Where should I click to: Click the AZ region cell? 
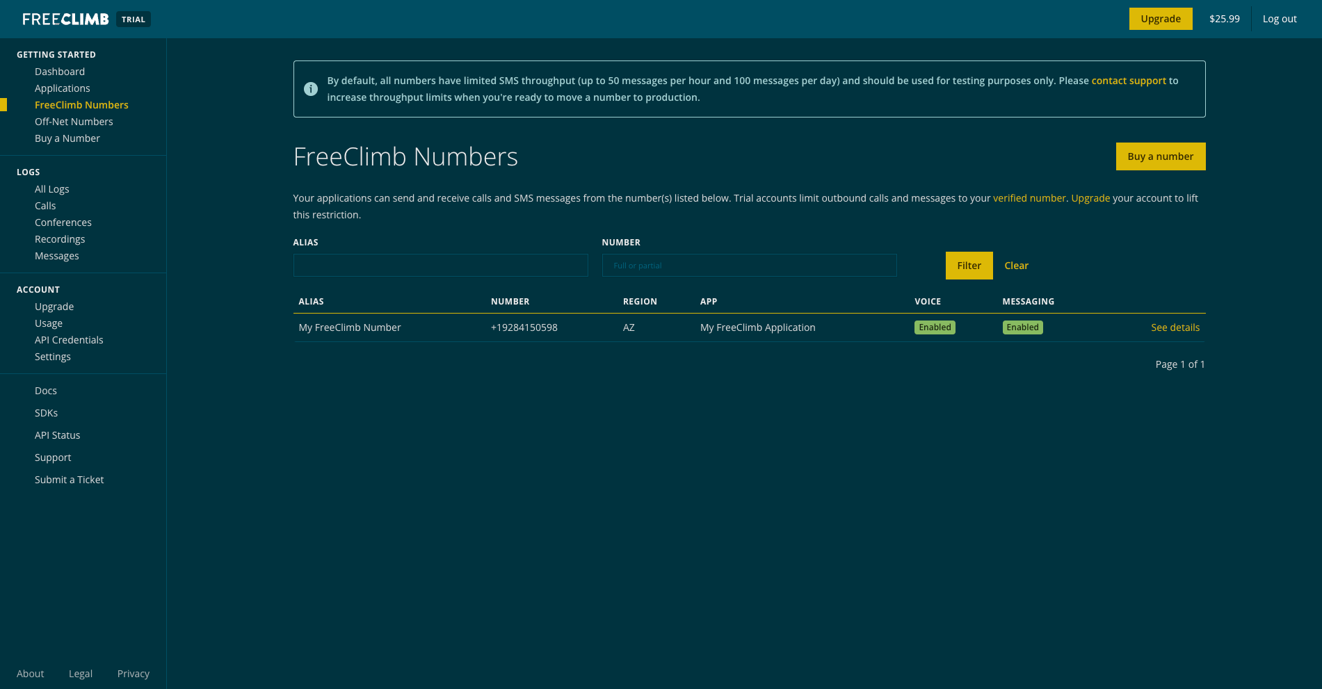[x=629, y=327]
